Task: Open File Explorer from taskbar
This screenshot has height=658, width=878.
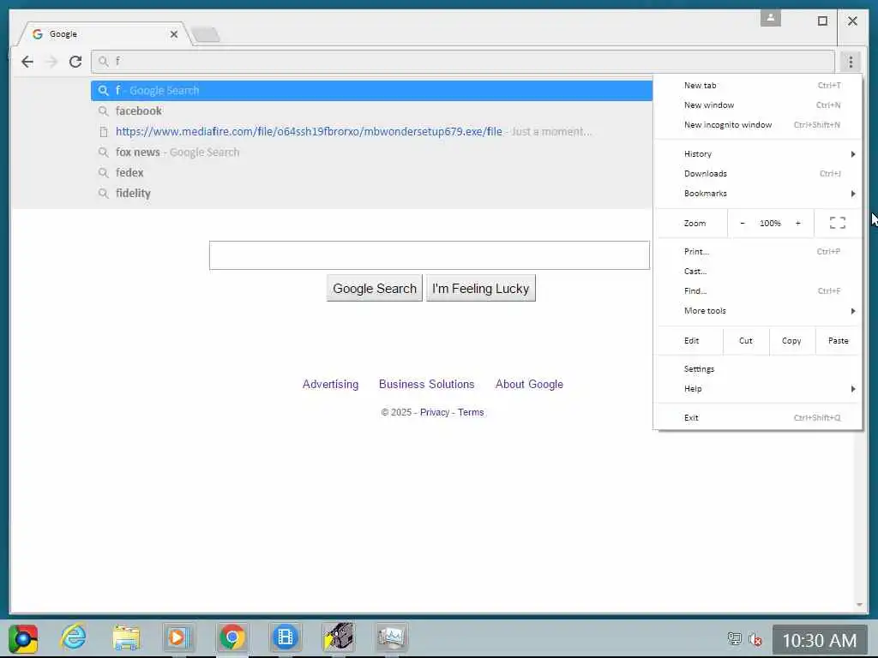Action: (x=126, y=637)
